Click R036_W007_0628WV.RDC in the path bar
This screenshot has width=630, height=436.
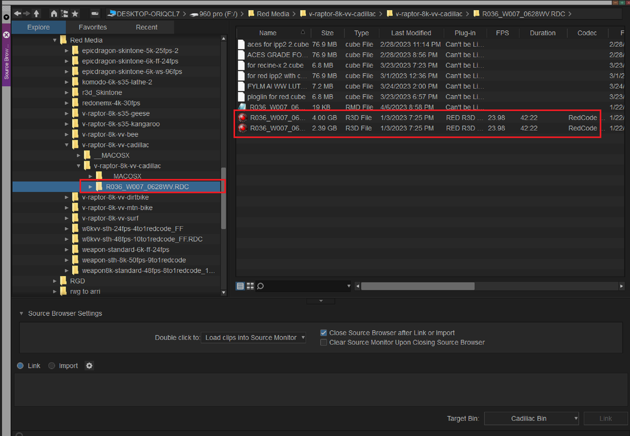[x=524, y=14]
